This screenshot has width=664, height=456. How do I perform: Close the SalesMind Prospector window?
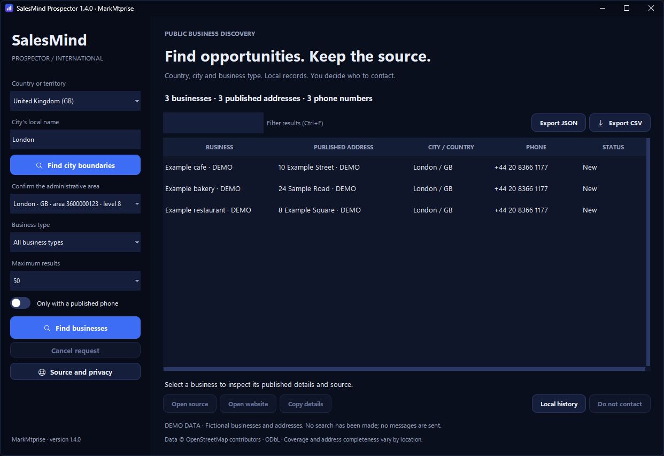(651, 8)
